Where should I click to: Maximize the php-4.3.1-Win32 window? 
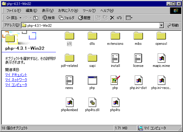point(173,4)
